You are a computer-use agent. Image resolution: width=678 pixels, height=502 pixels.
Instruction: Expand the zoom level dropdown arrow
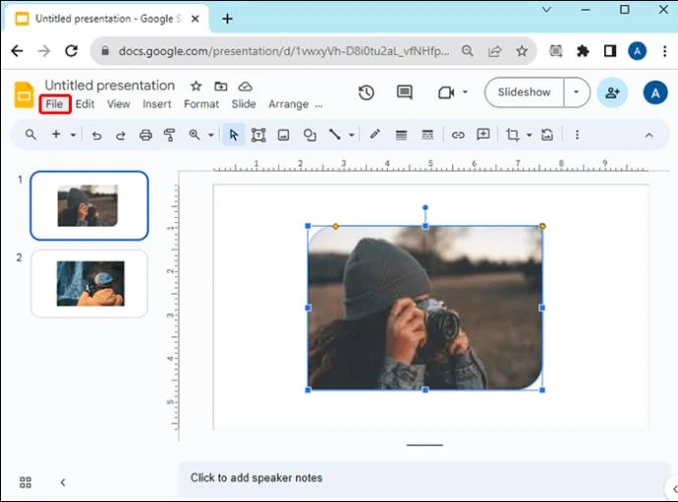click(x=211, y=135)
